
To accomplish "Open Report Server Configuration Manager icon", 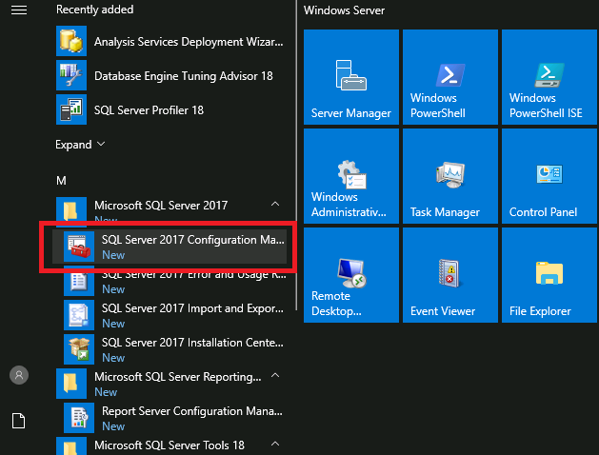I will pos(79,418).
